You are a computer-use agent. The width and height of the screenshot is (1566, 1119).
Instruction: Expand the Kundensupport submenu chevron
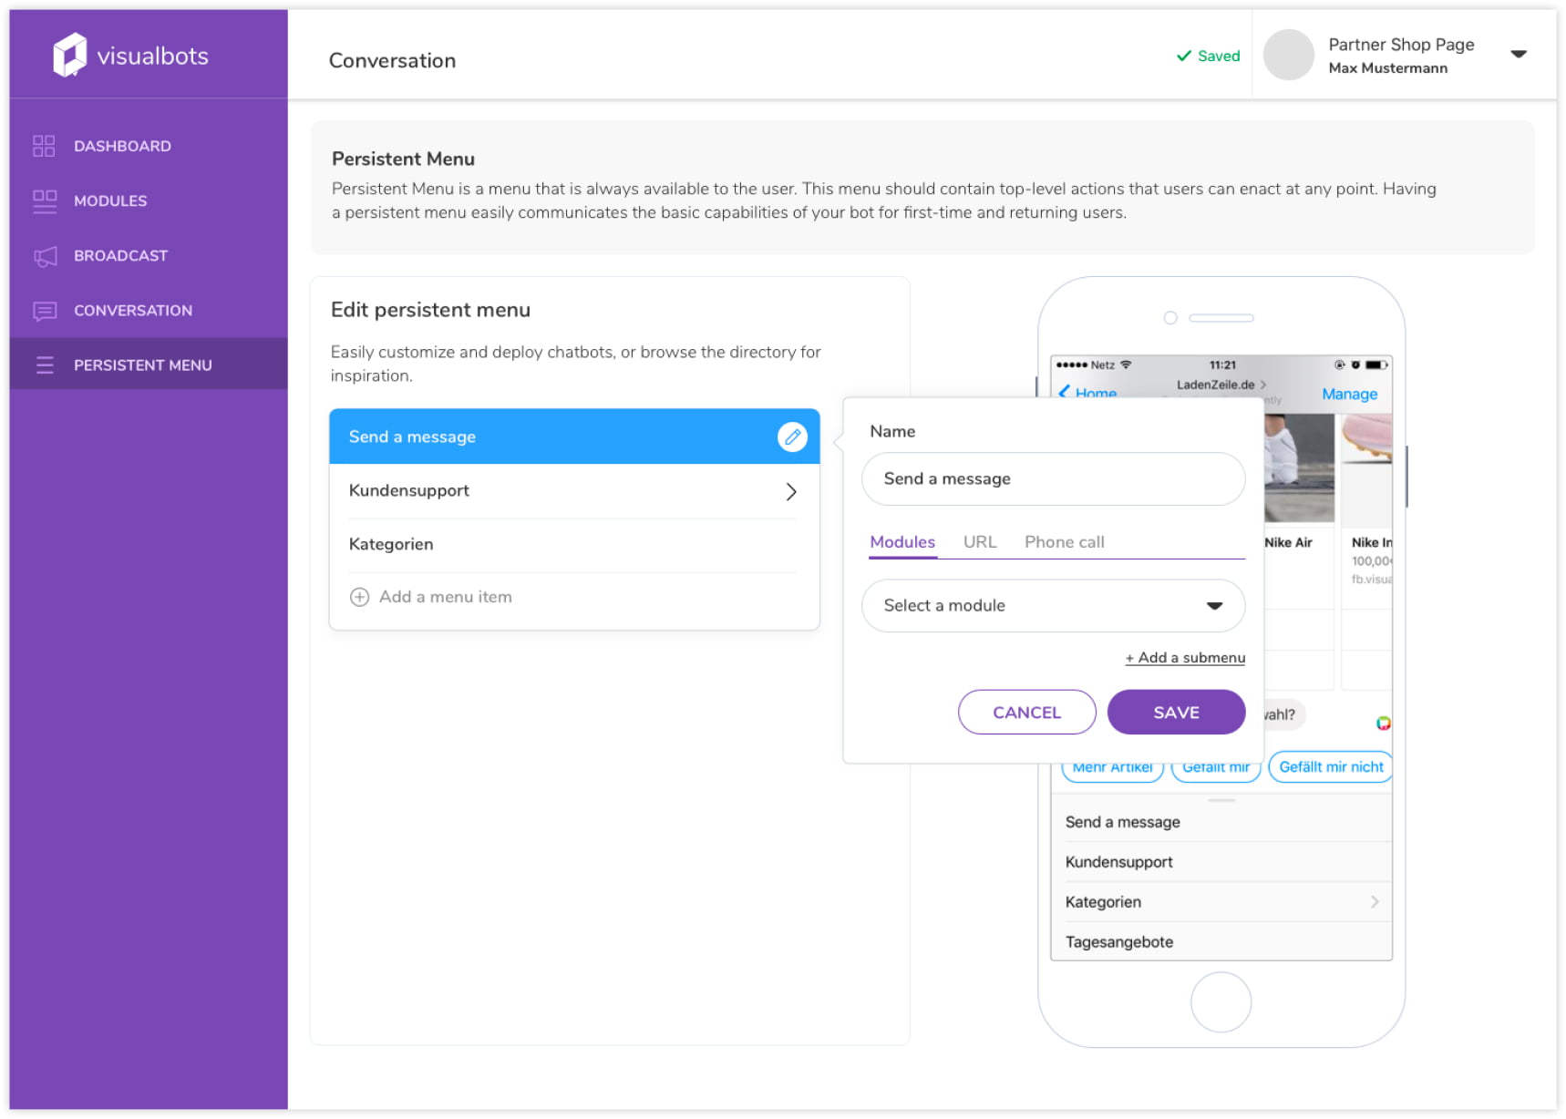click(790, 492)
